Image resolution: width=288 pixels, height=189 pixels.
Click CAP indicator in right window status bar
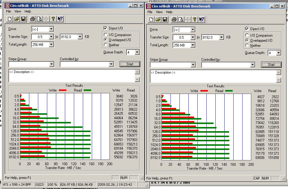coord(257,178)
